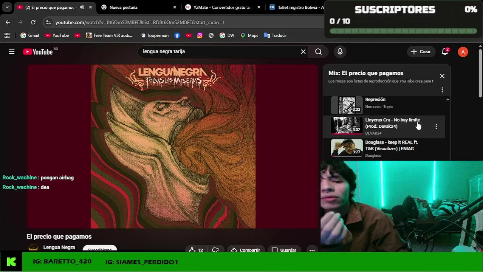
Task: Dislike the video with thumbs down
Action: click(216, 250)
